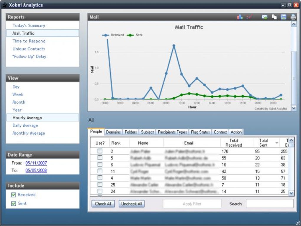Switch view to Day
Image resolution: width=301 pixels, height=226 pixels.
(x=16, y=87)
